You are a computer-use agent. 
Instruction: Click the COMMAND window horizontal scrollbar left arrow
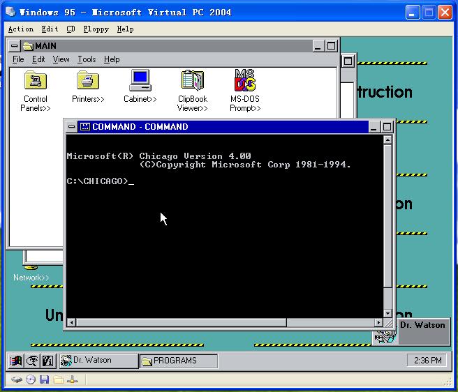71,322
